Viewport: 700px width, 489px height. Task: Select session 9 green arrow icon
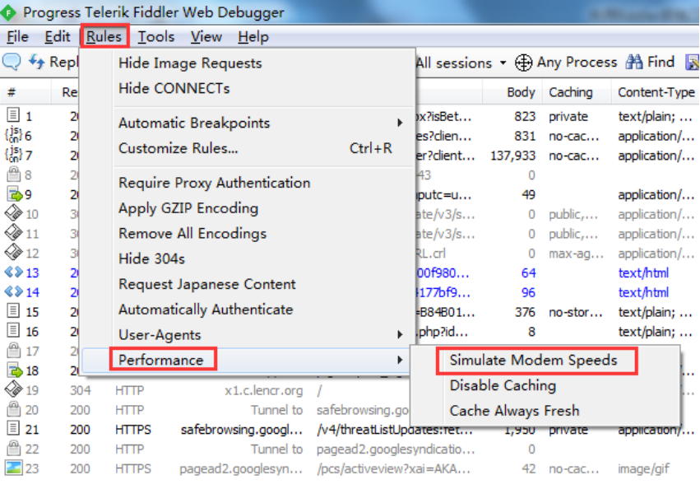[x=14, y=194]
